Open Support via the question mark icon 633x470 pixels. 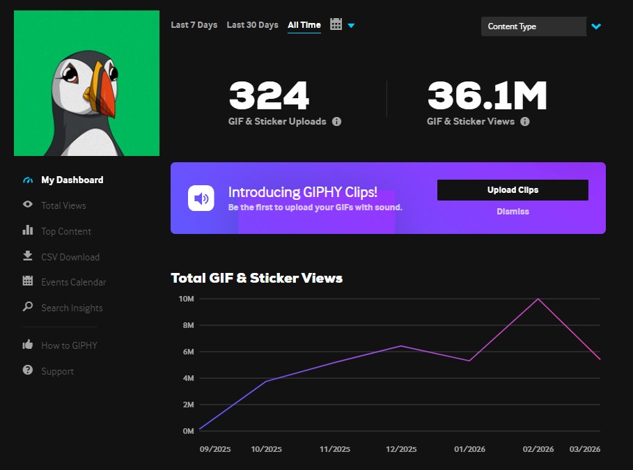[x=28, y=370]
